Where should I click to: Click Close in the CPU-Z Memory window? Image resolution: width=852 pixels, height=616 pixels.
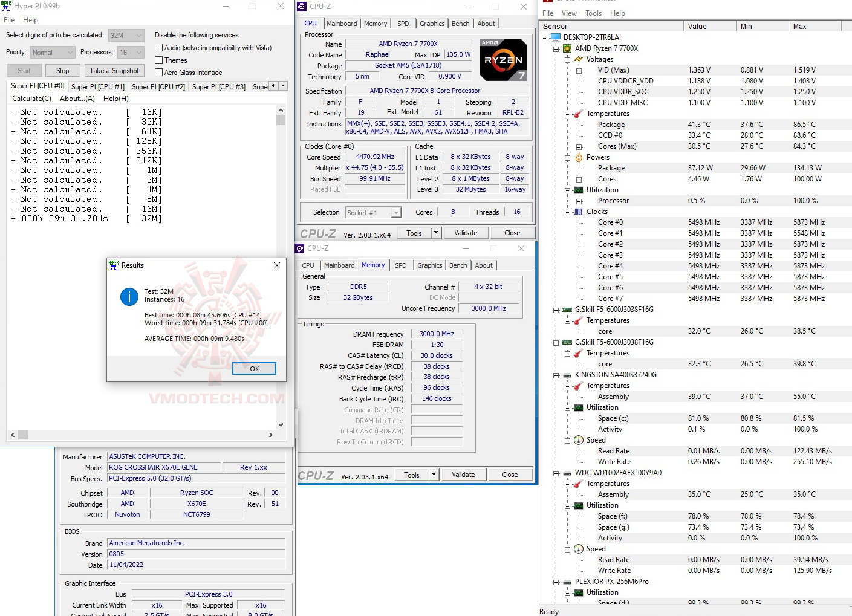[510, 475]
